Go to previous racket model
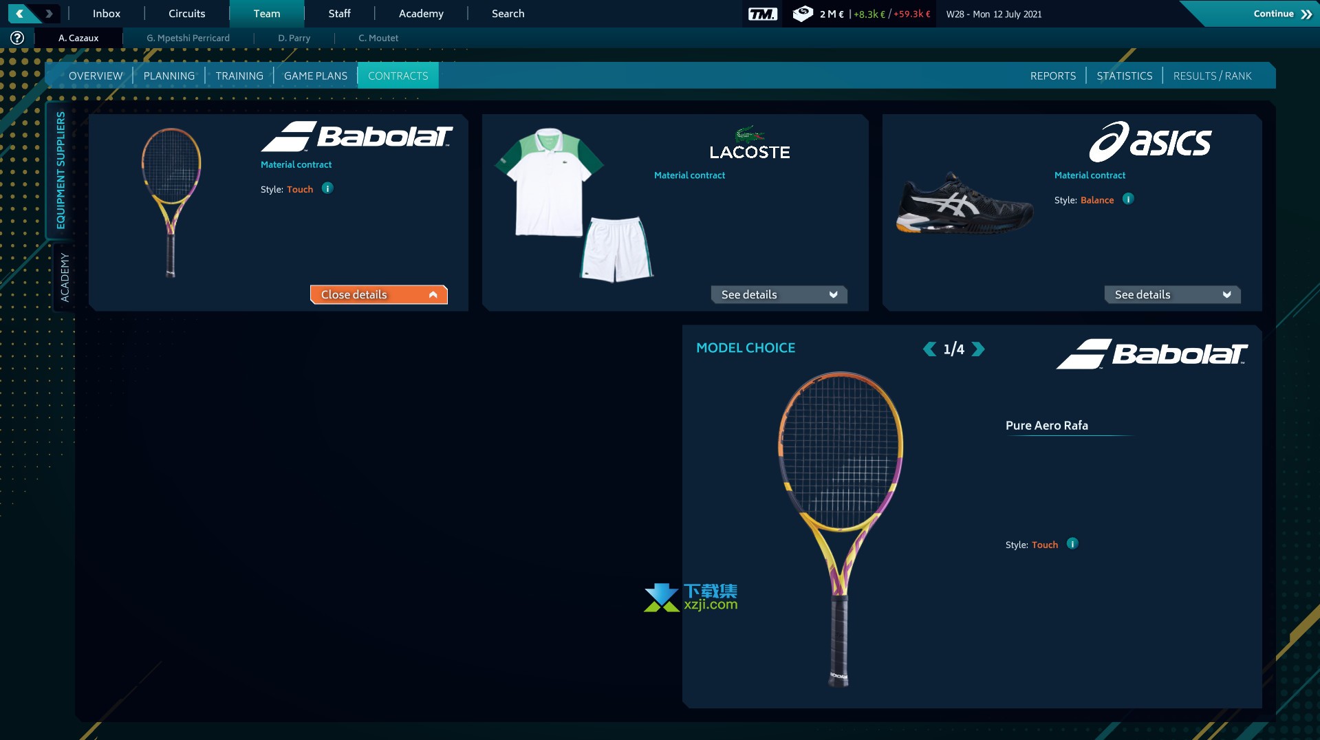The height and width of the screenshot is (740, 1320). [929, 349]
